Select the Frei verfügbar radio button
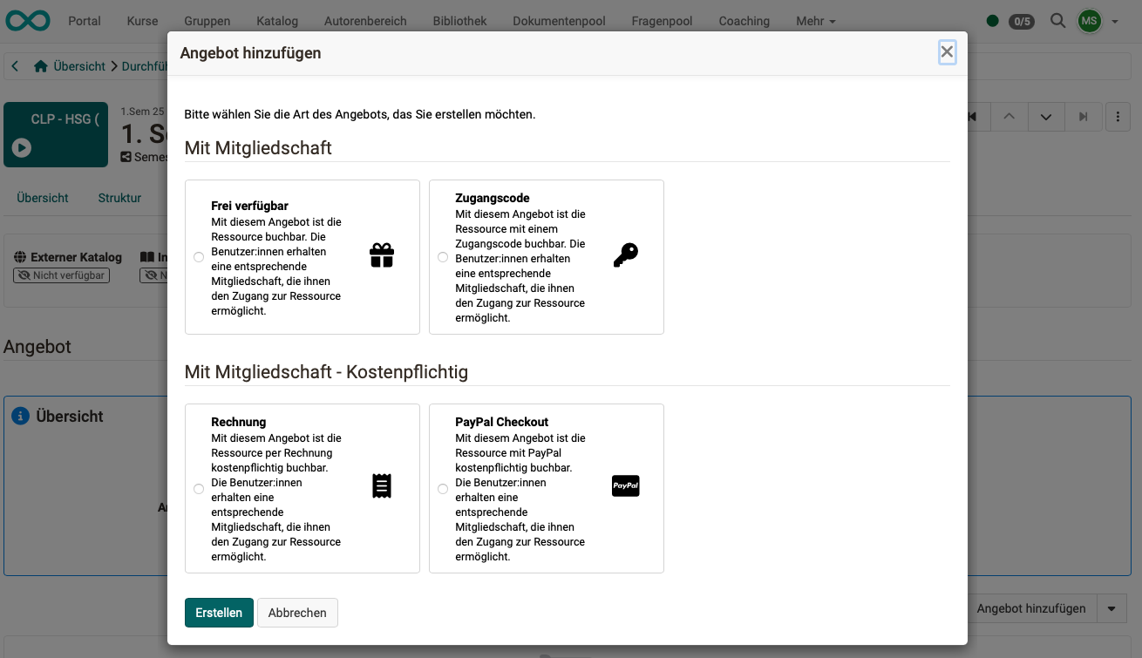 (199, 256)
